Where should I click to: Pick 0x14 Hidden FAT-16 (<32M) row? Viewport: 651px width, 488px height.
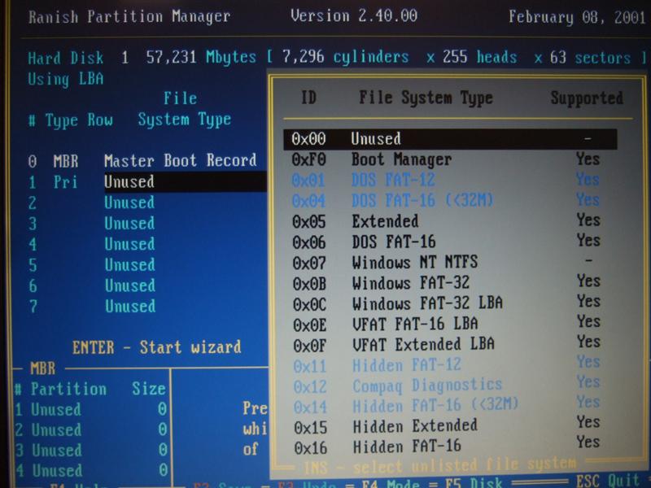[446, 405]
